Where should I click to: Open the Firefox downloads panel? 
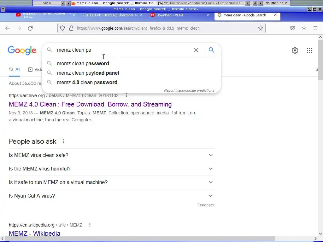click(x=304, y=28)
